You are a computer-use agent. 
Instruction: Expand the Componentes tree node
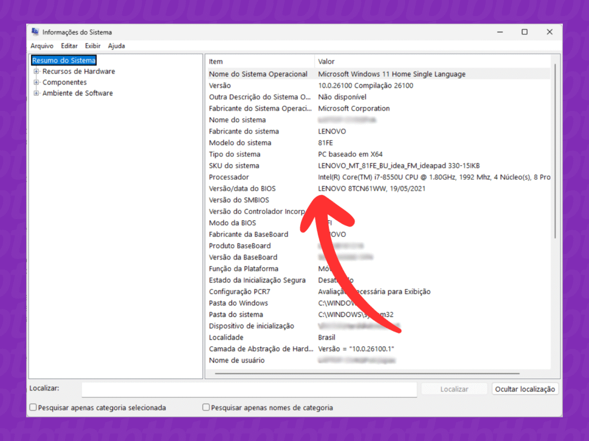(37, 82)
